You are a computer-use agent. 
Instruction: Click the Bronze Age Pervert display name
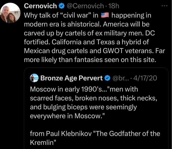tap(71, 78)
